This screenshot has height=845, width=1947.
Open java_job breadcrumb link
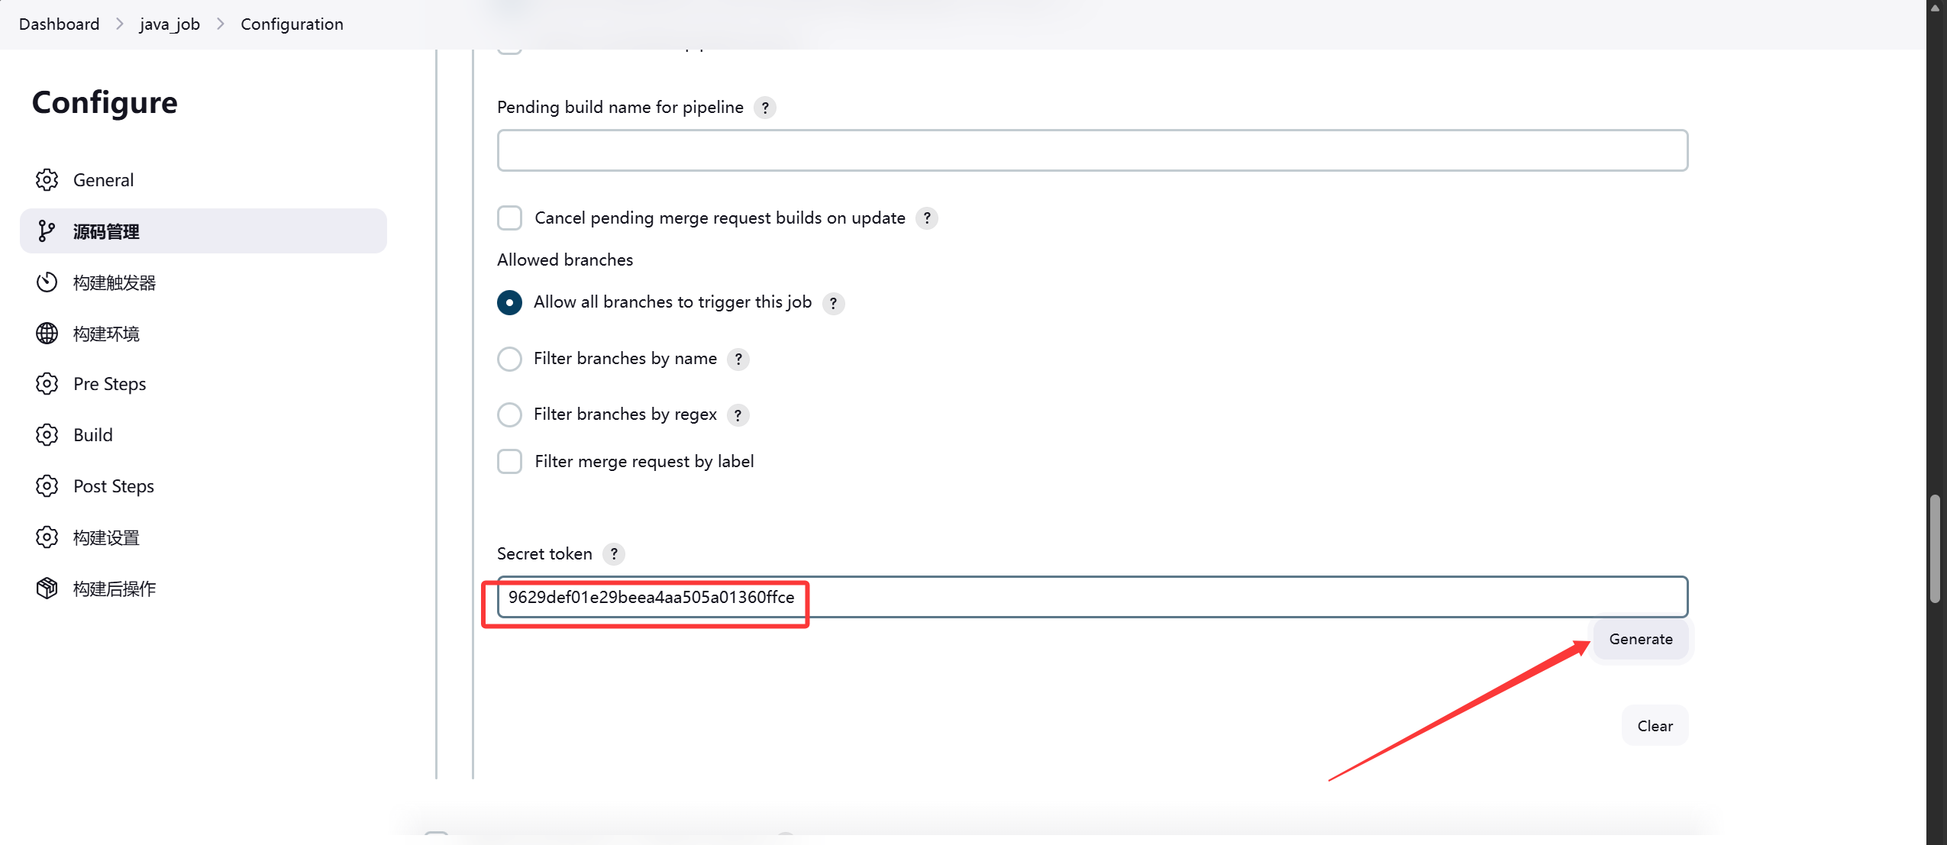170,24
